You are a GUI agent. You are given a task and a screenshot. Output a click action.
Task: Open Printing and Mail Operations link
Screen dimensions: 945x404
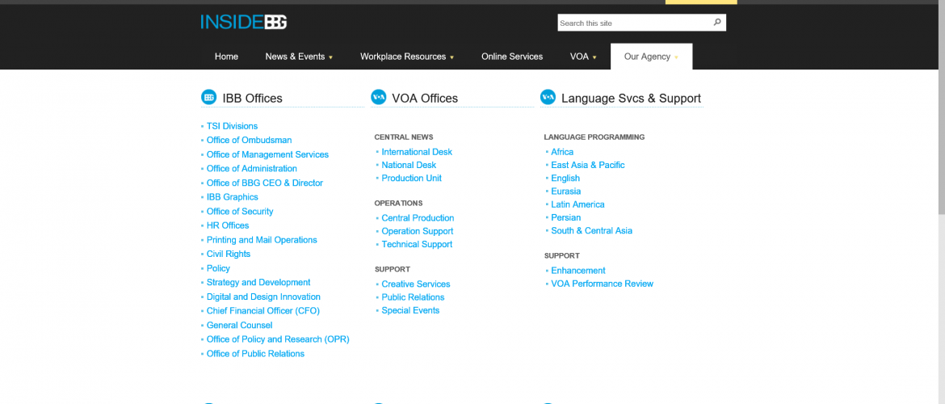[x=262, y=239]
